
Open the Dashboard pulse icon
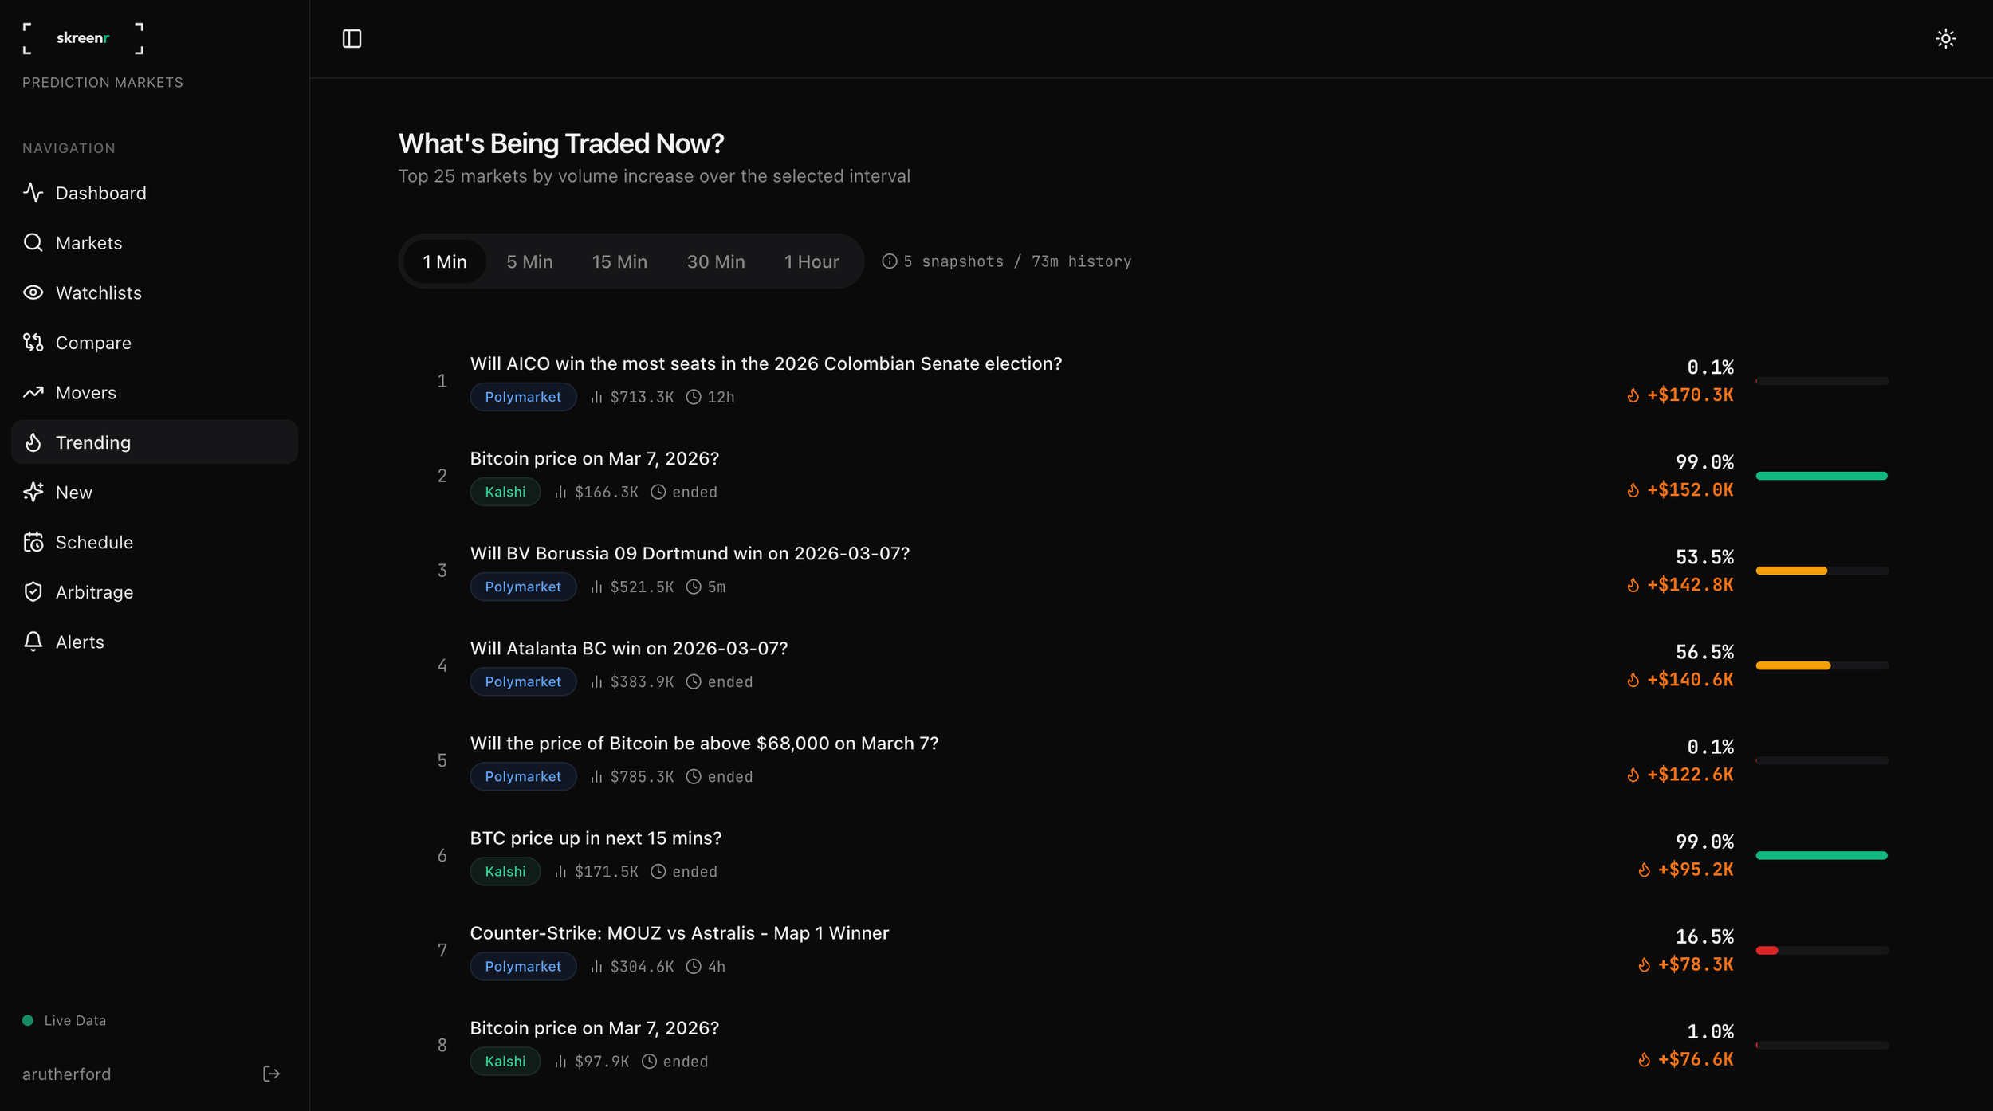click(33, 193)
